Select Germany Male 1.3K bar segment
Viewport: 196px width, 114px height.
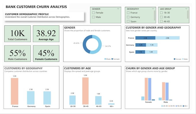tap(152, 45)
